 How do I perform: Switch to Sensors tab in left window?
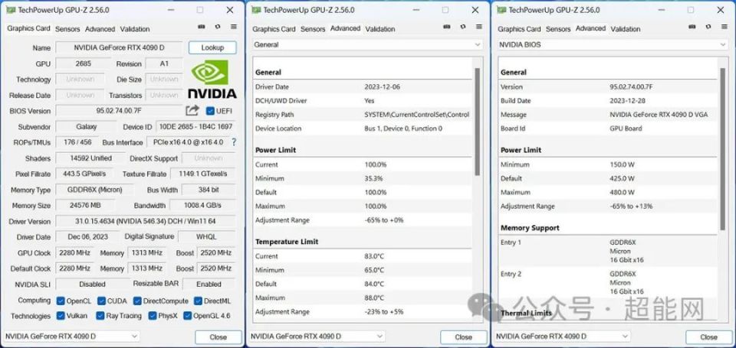67,29
